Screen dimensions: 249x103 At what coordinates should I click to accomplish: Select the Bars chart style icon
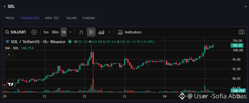coord(81,32)
